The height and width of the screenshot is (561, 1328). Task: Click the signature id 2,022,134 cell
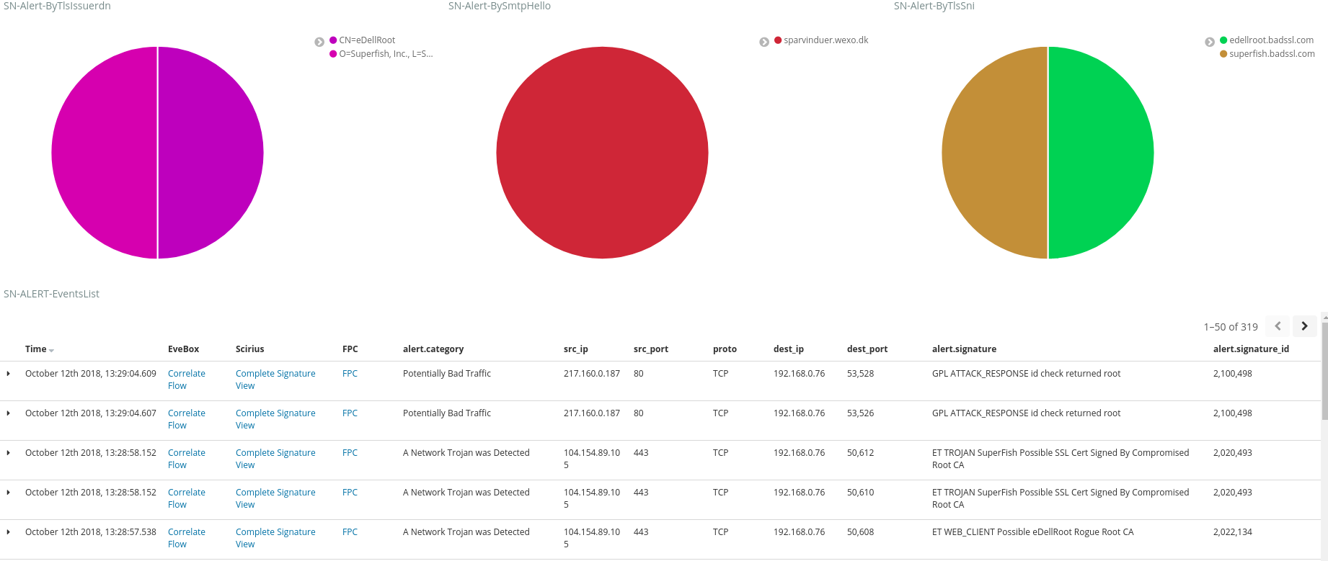click(x=1233, y=532)
